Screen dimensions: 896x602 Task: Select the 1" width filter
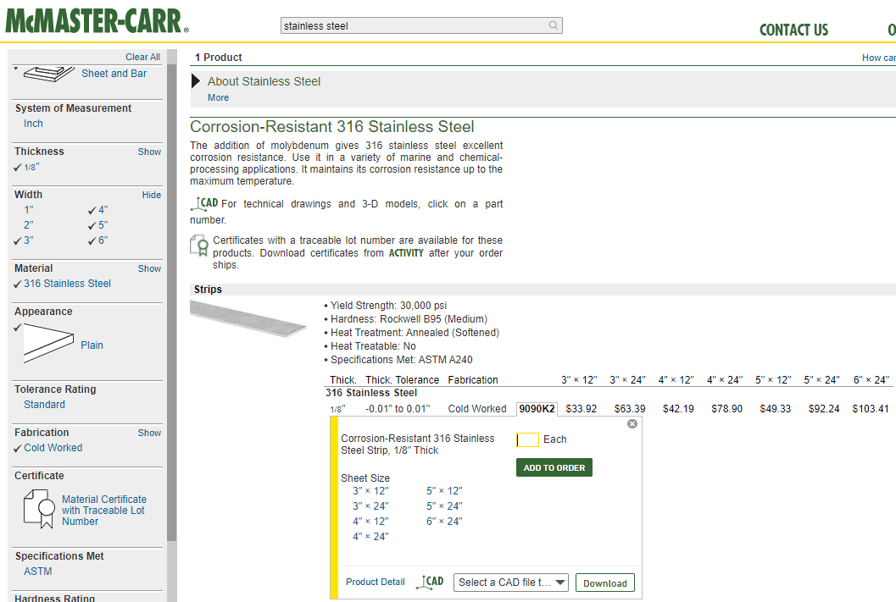point(29,209)
